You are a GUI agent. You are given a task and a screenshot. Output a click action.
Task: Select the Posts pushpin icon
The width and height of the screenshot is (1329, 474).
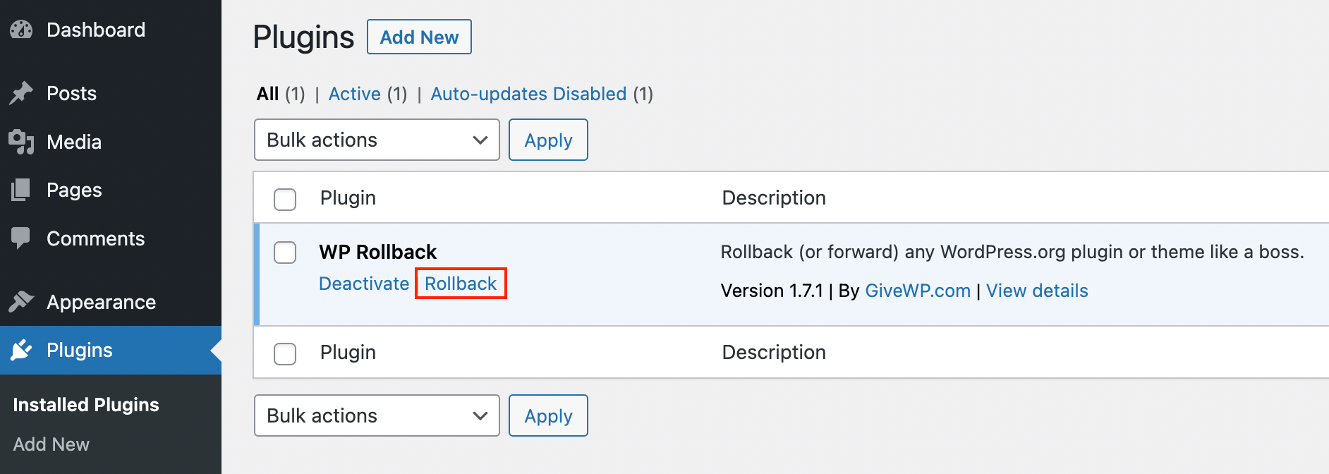(21, 92)
